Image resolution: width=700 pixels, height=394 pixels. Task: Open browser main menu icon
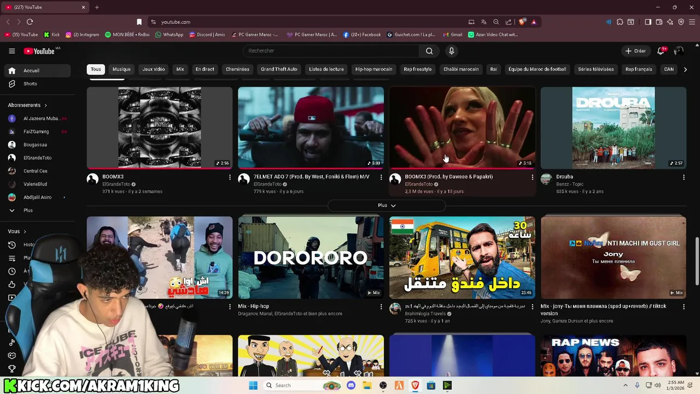tap(692, 22)
